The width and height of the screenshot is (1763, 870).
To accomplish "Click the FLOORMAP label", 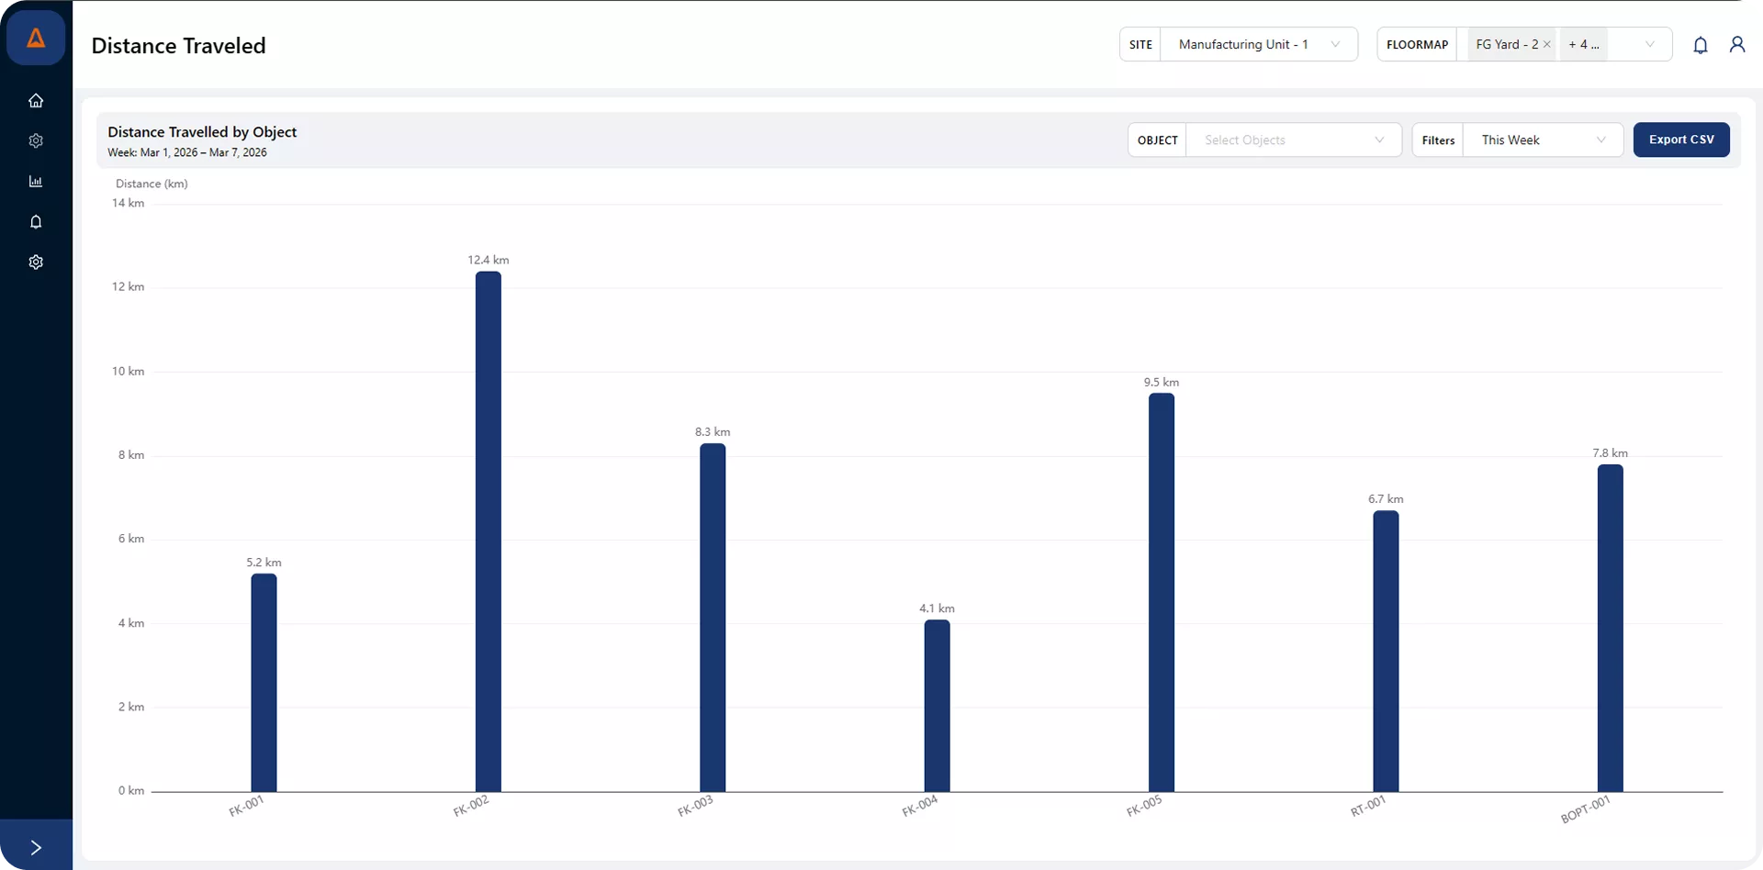I will click(1417, 44).
